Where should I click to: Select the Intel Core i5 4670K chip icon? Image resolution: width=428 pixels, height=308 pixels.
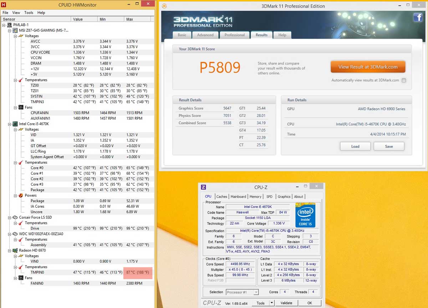[15, 124]
